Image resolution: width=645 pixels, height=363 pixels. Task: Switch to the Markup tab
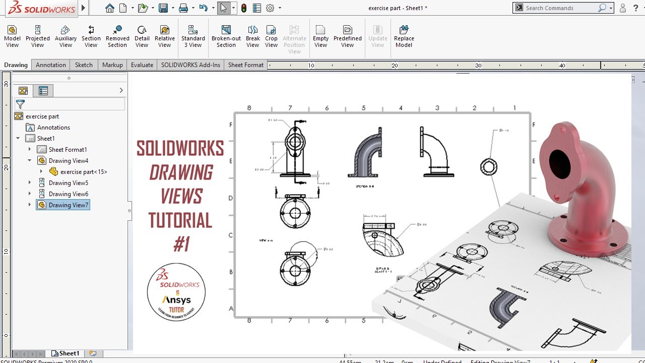[112, 65]
